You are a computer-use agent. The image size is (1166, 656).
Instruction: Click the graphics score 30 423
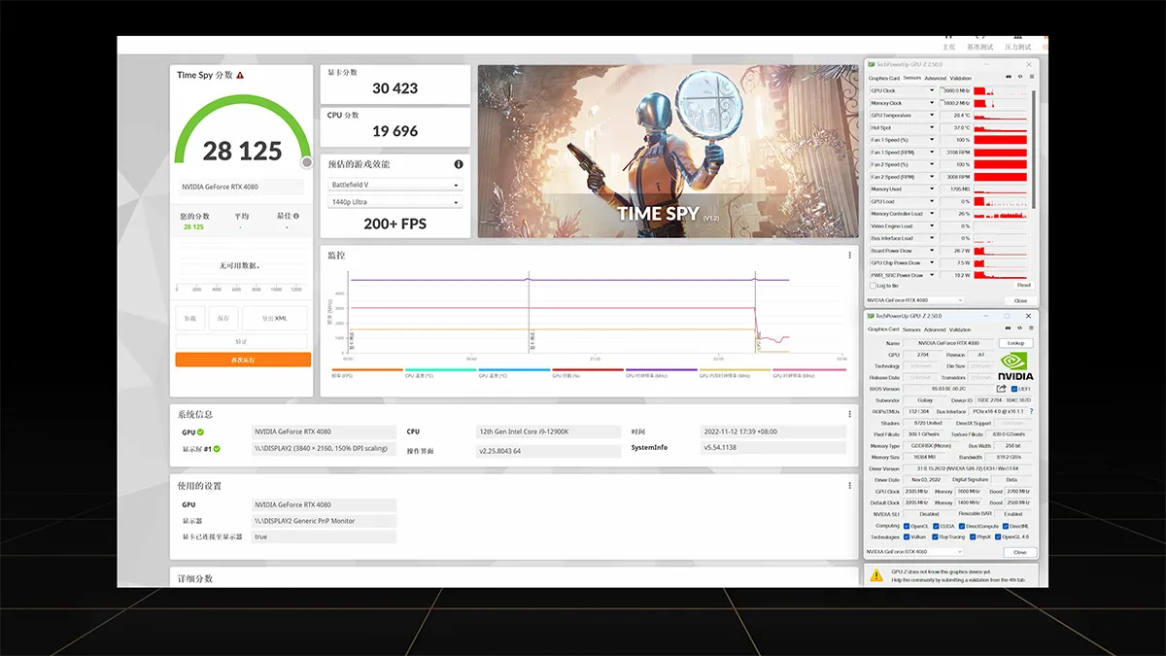click(394, 88)
